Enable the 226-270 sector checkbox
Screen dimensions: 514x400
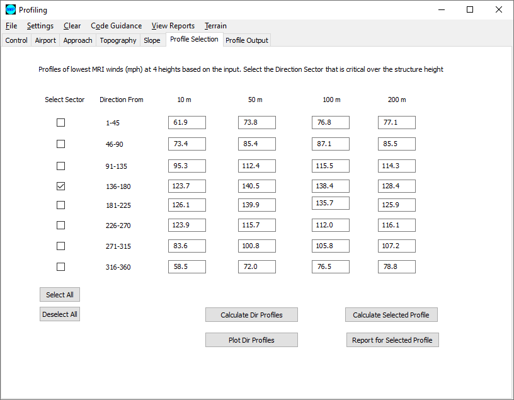tap(61, 225)
